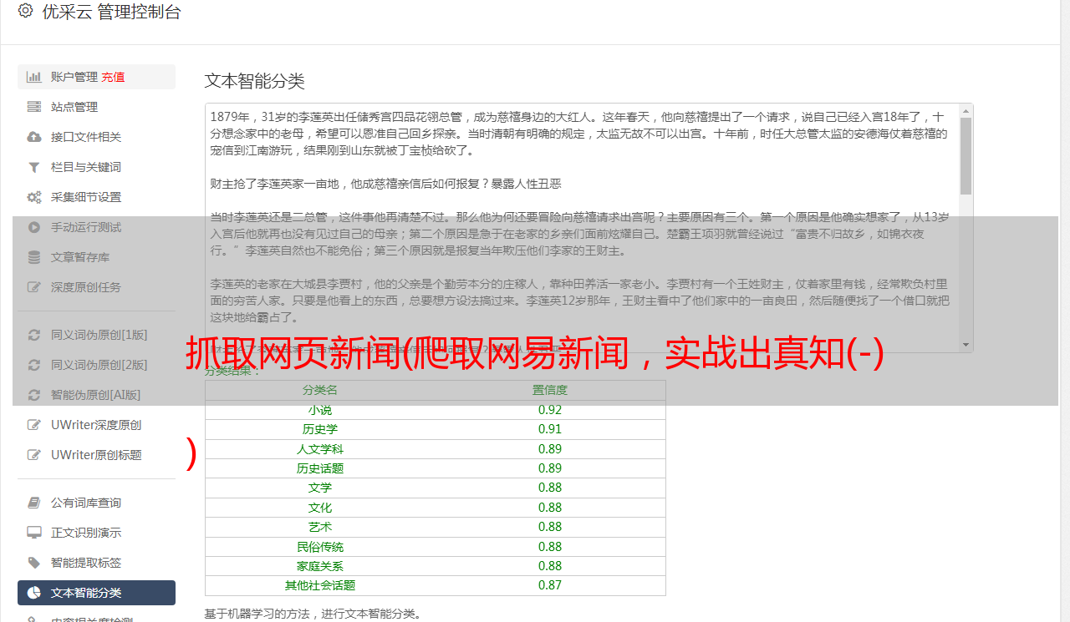1070x622 pixels.
Task: Click the gear icon beside 优采云 管理控制台
Action: tap(25, 11)
